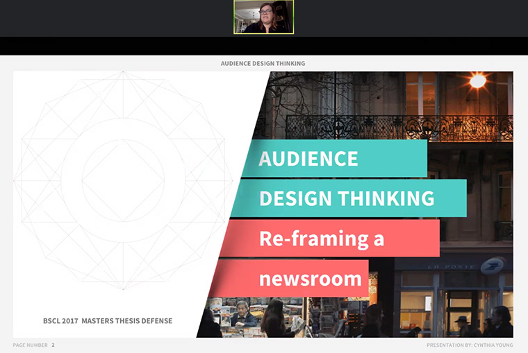
Task: Click the coral 'newsroom' banner
Action: tap(288, 278)
